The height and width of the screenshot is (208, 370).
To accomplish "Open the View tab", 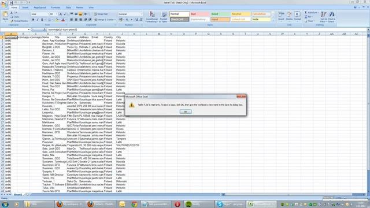I will click(91, 8).
